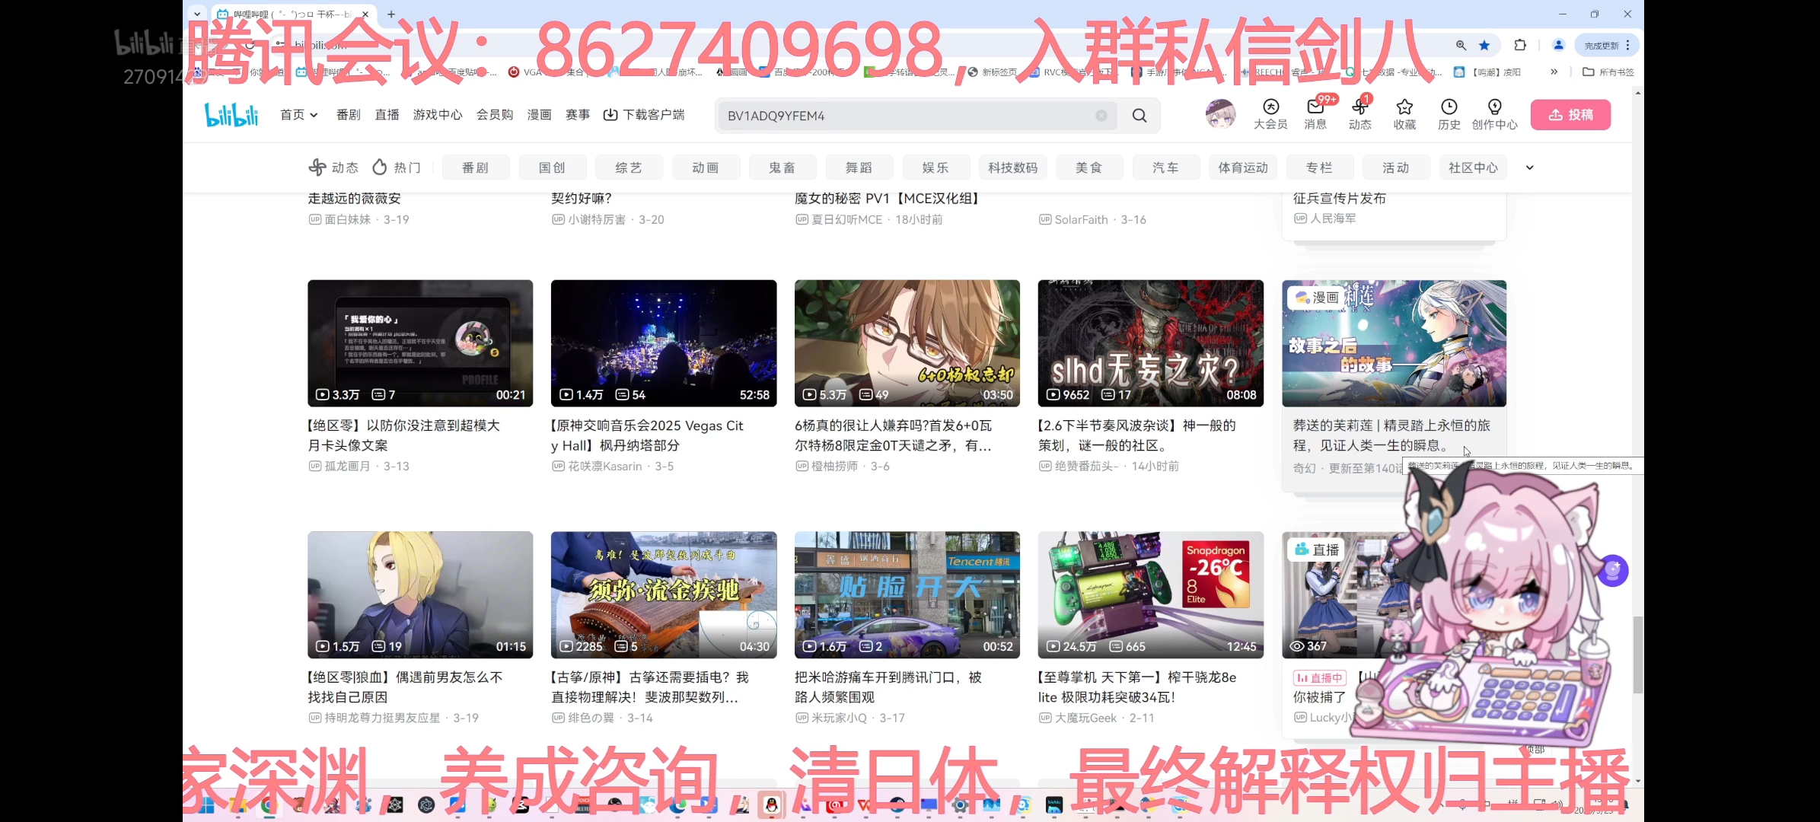Select the 体育运动 category button
This screenshot has height=822, width=1820.
coord(1243,167)
